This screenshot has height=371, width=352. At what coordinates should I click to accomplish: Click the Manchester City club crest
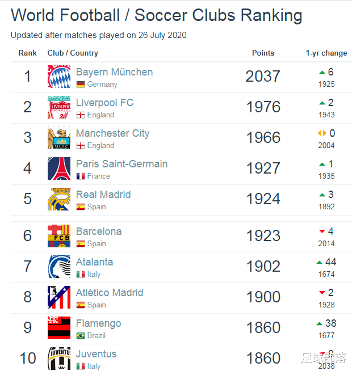[59, 138]
